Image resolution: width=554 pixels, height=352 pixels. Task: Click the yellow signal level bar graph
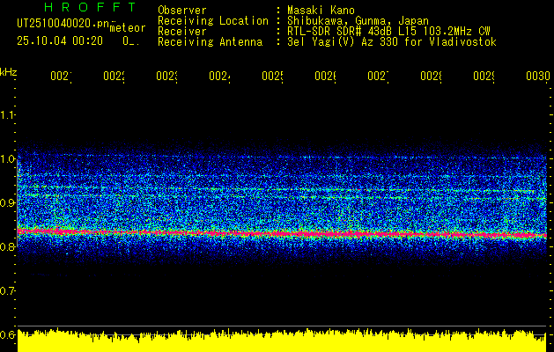click(282, 341)
